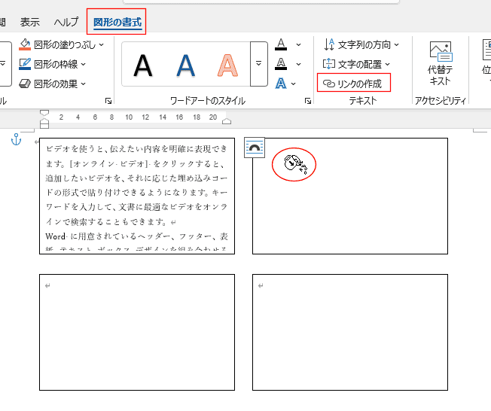Viewport: 491px width, 411px height.
Task: Click inside the empty bottom-left text box
Action: 136,333
